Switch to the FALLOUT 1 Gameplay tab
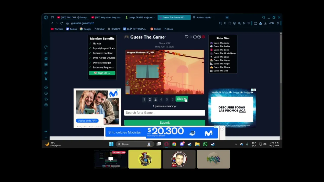 [72, 17]
